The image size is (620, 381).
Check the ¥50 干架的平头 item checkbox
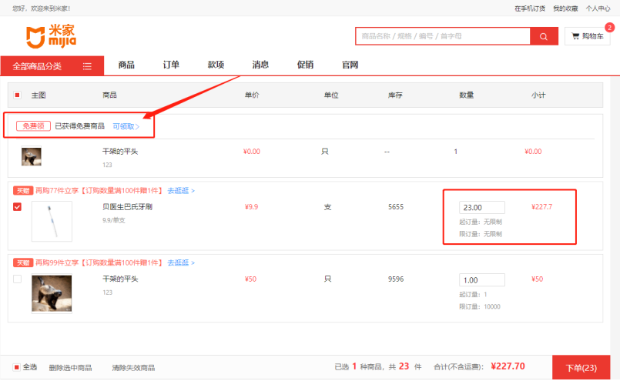(18, 279)
